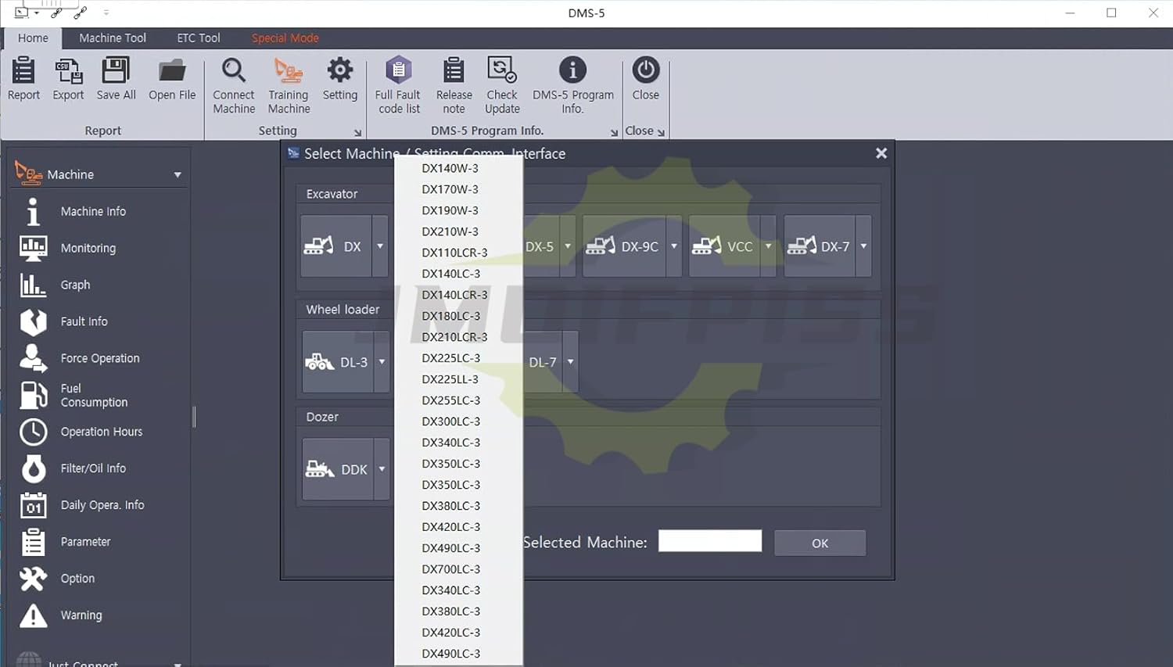The width and height of the screenshot is (1173, 667).
Task: Click the DDK dozer button
Action: pyautogui.click(x=338, y=469)
